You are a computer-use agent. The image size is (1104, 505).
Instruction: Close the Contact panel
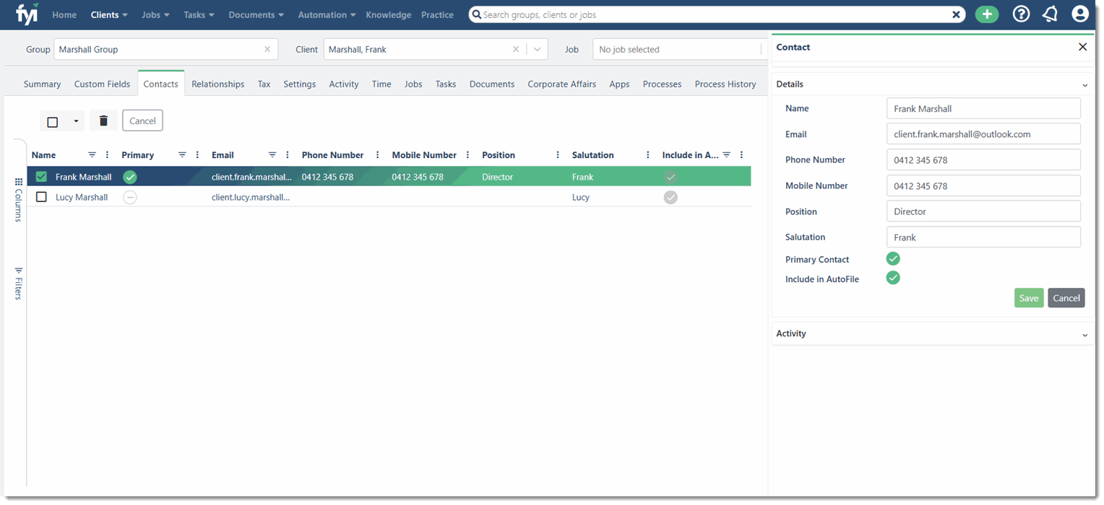pyautogui.click(x=1082, y=47)
